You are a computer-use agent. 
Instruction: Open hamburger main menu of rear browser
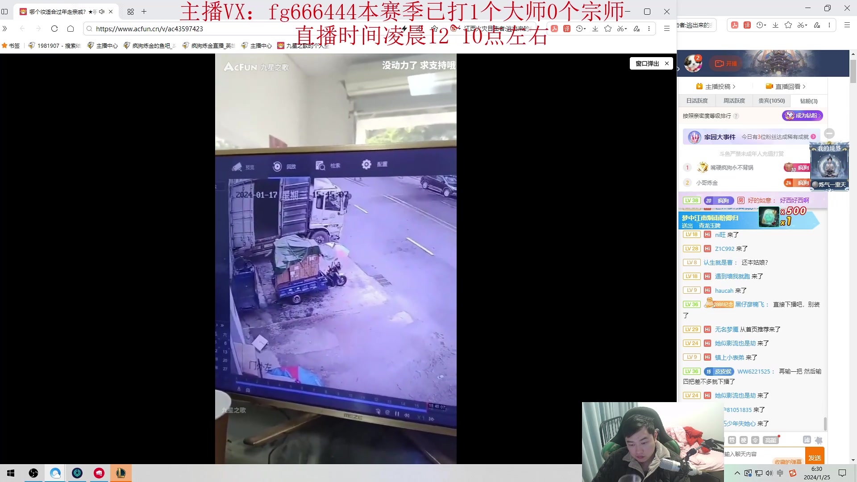(x=847, y=25)
